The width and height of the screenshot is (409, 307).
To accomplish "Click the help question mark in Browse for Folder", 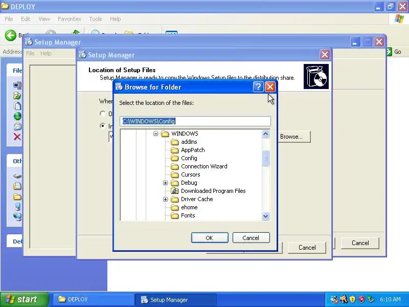I will (x=258, y=86).
